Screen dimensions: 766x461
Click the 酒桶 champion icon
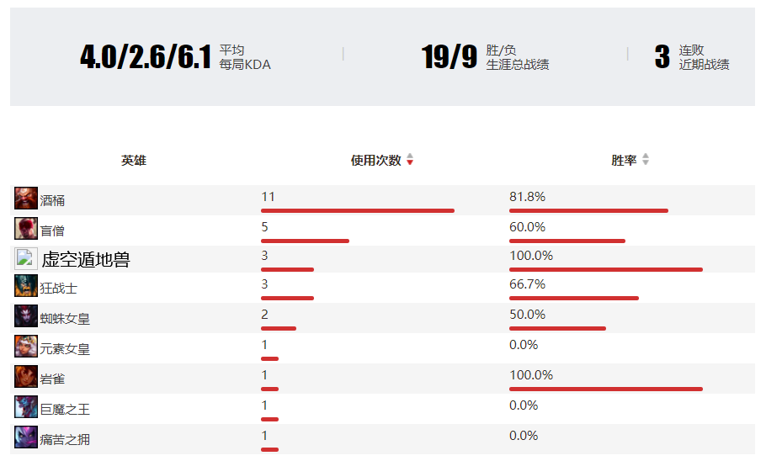[26, 199]
